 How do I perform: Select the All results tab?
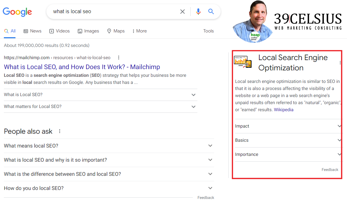[10, 31]
